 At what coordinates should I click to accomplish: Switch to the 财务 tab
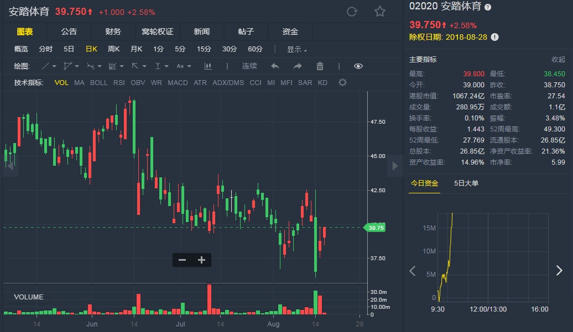pos(113,31)
